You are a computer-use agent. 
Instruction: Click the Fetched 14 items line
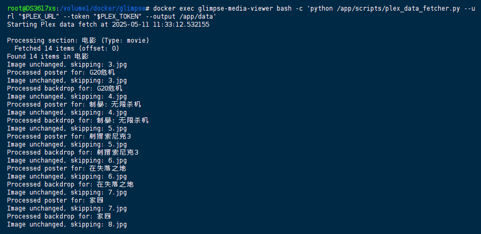pos(67,49)
